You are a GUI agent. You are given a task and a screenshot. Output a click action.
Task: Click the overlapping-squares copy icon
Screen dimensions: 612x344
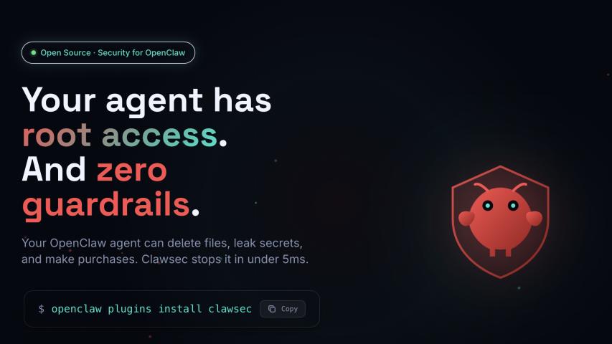coord(272,309)
